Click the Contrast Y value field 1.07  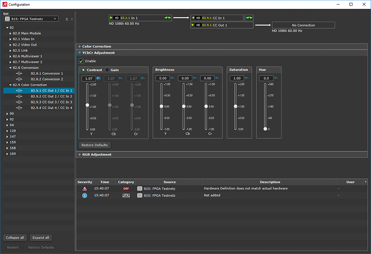[89, 78]
